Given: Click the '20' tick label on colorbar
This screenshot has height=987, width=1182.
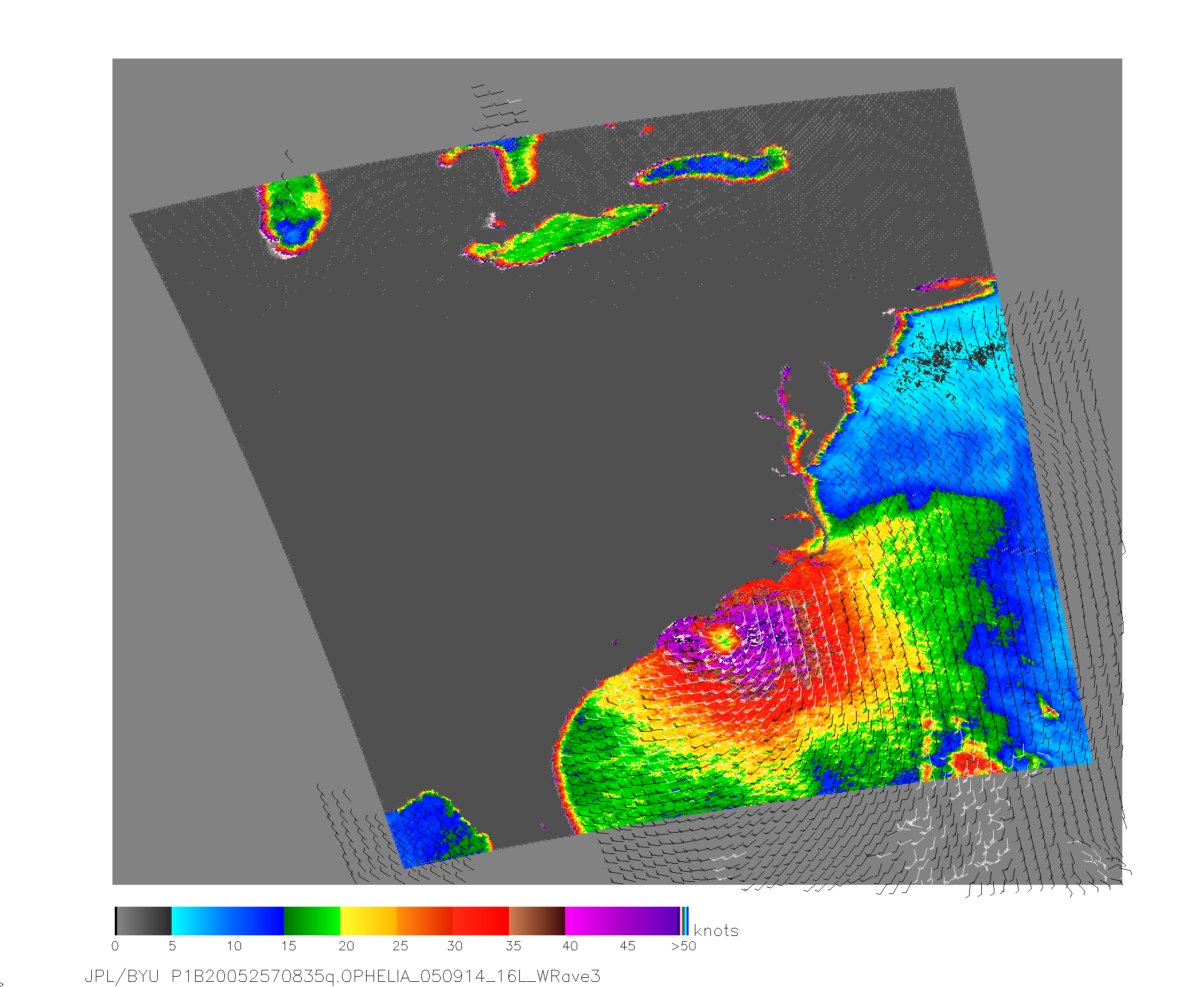Looking at the screenshot, I should (x=347, y=946).
